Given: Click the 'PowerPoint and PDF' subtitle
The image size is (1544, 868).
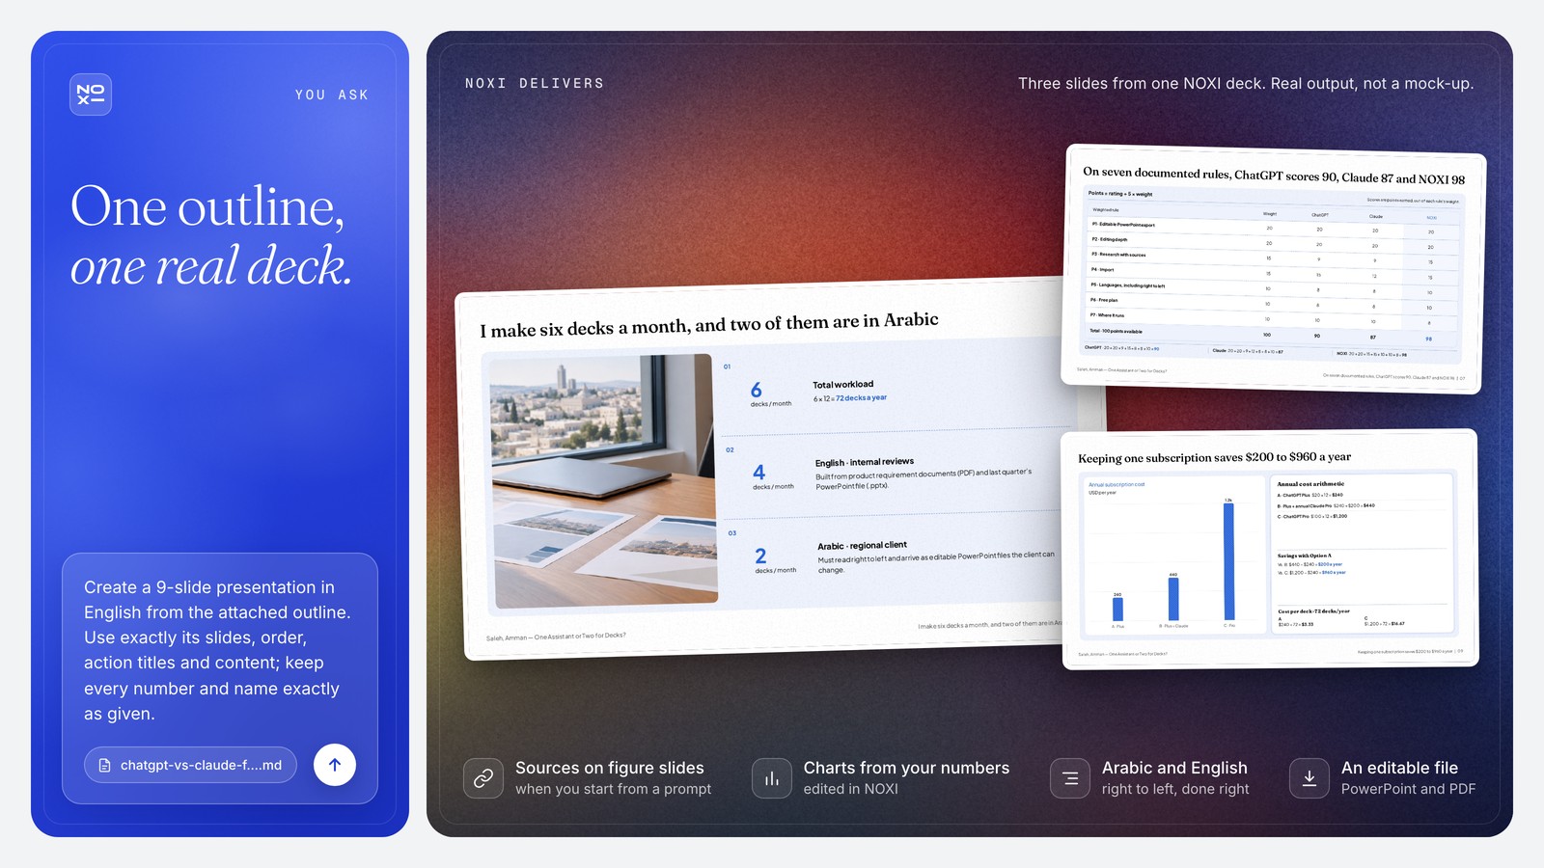Looking at the screenshot, I should click(x=1408, y=789).
